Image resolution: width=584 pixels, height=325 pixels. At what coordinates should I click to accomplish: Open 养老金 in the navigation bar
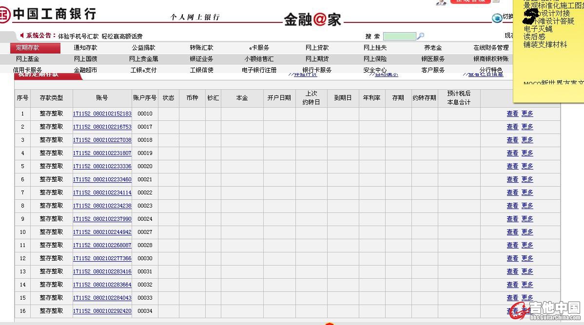pos(433,48)
